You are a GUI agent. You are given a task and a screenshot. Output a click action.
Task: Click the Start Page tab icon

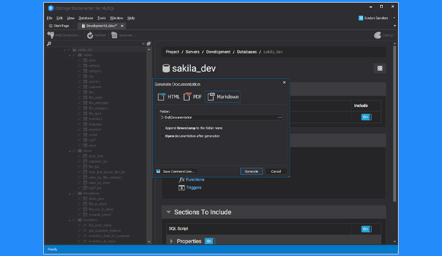coord(51,26)
